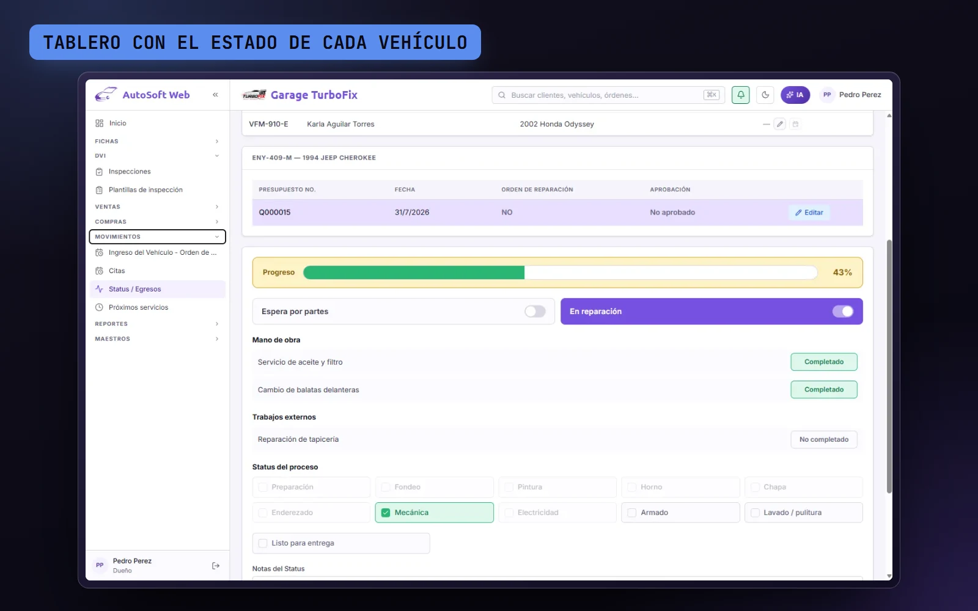Go to Citas in the sidebar
The width and height of the screenshot is (978, 611).
tap(157, 271)
